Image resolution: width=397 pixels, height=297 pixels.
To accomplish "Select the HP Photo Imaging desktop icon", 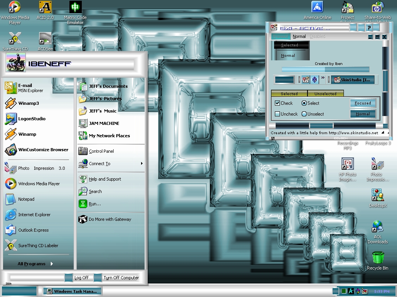I will coord(347,169).
